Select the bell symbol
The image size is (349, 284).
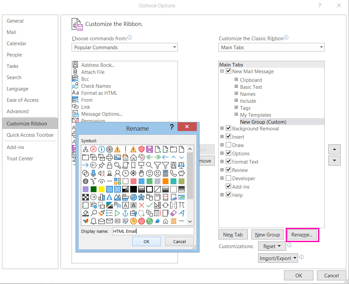point(94,221)
